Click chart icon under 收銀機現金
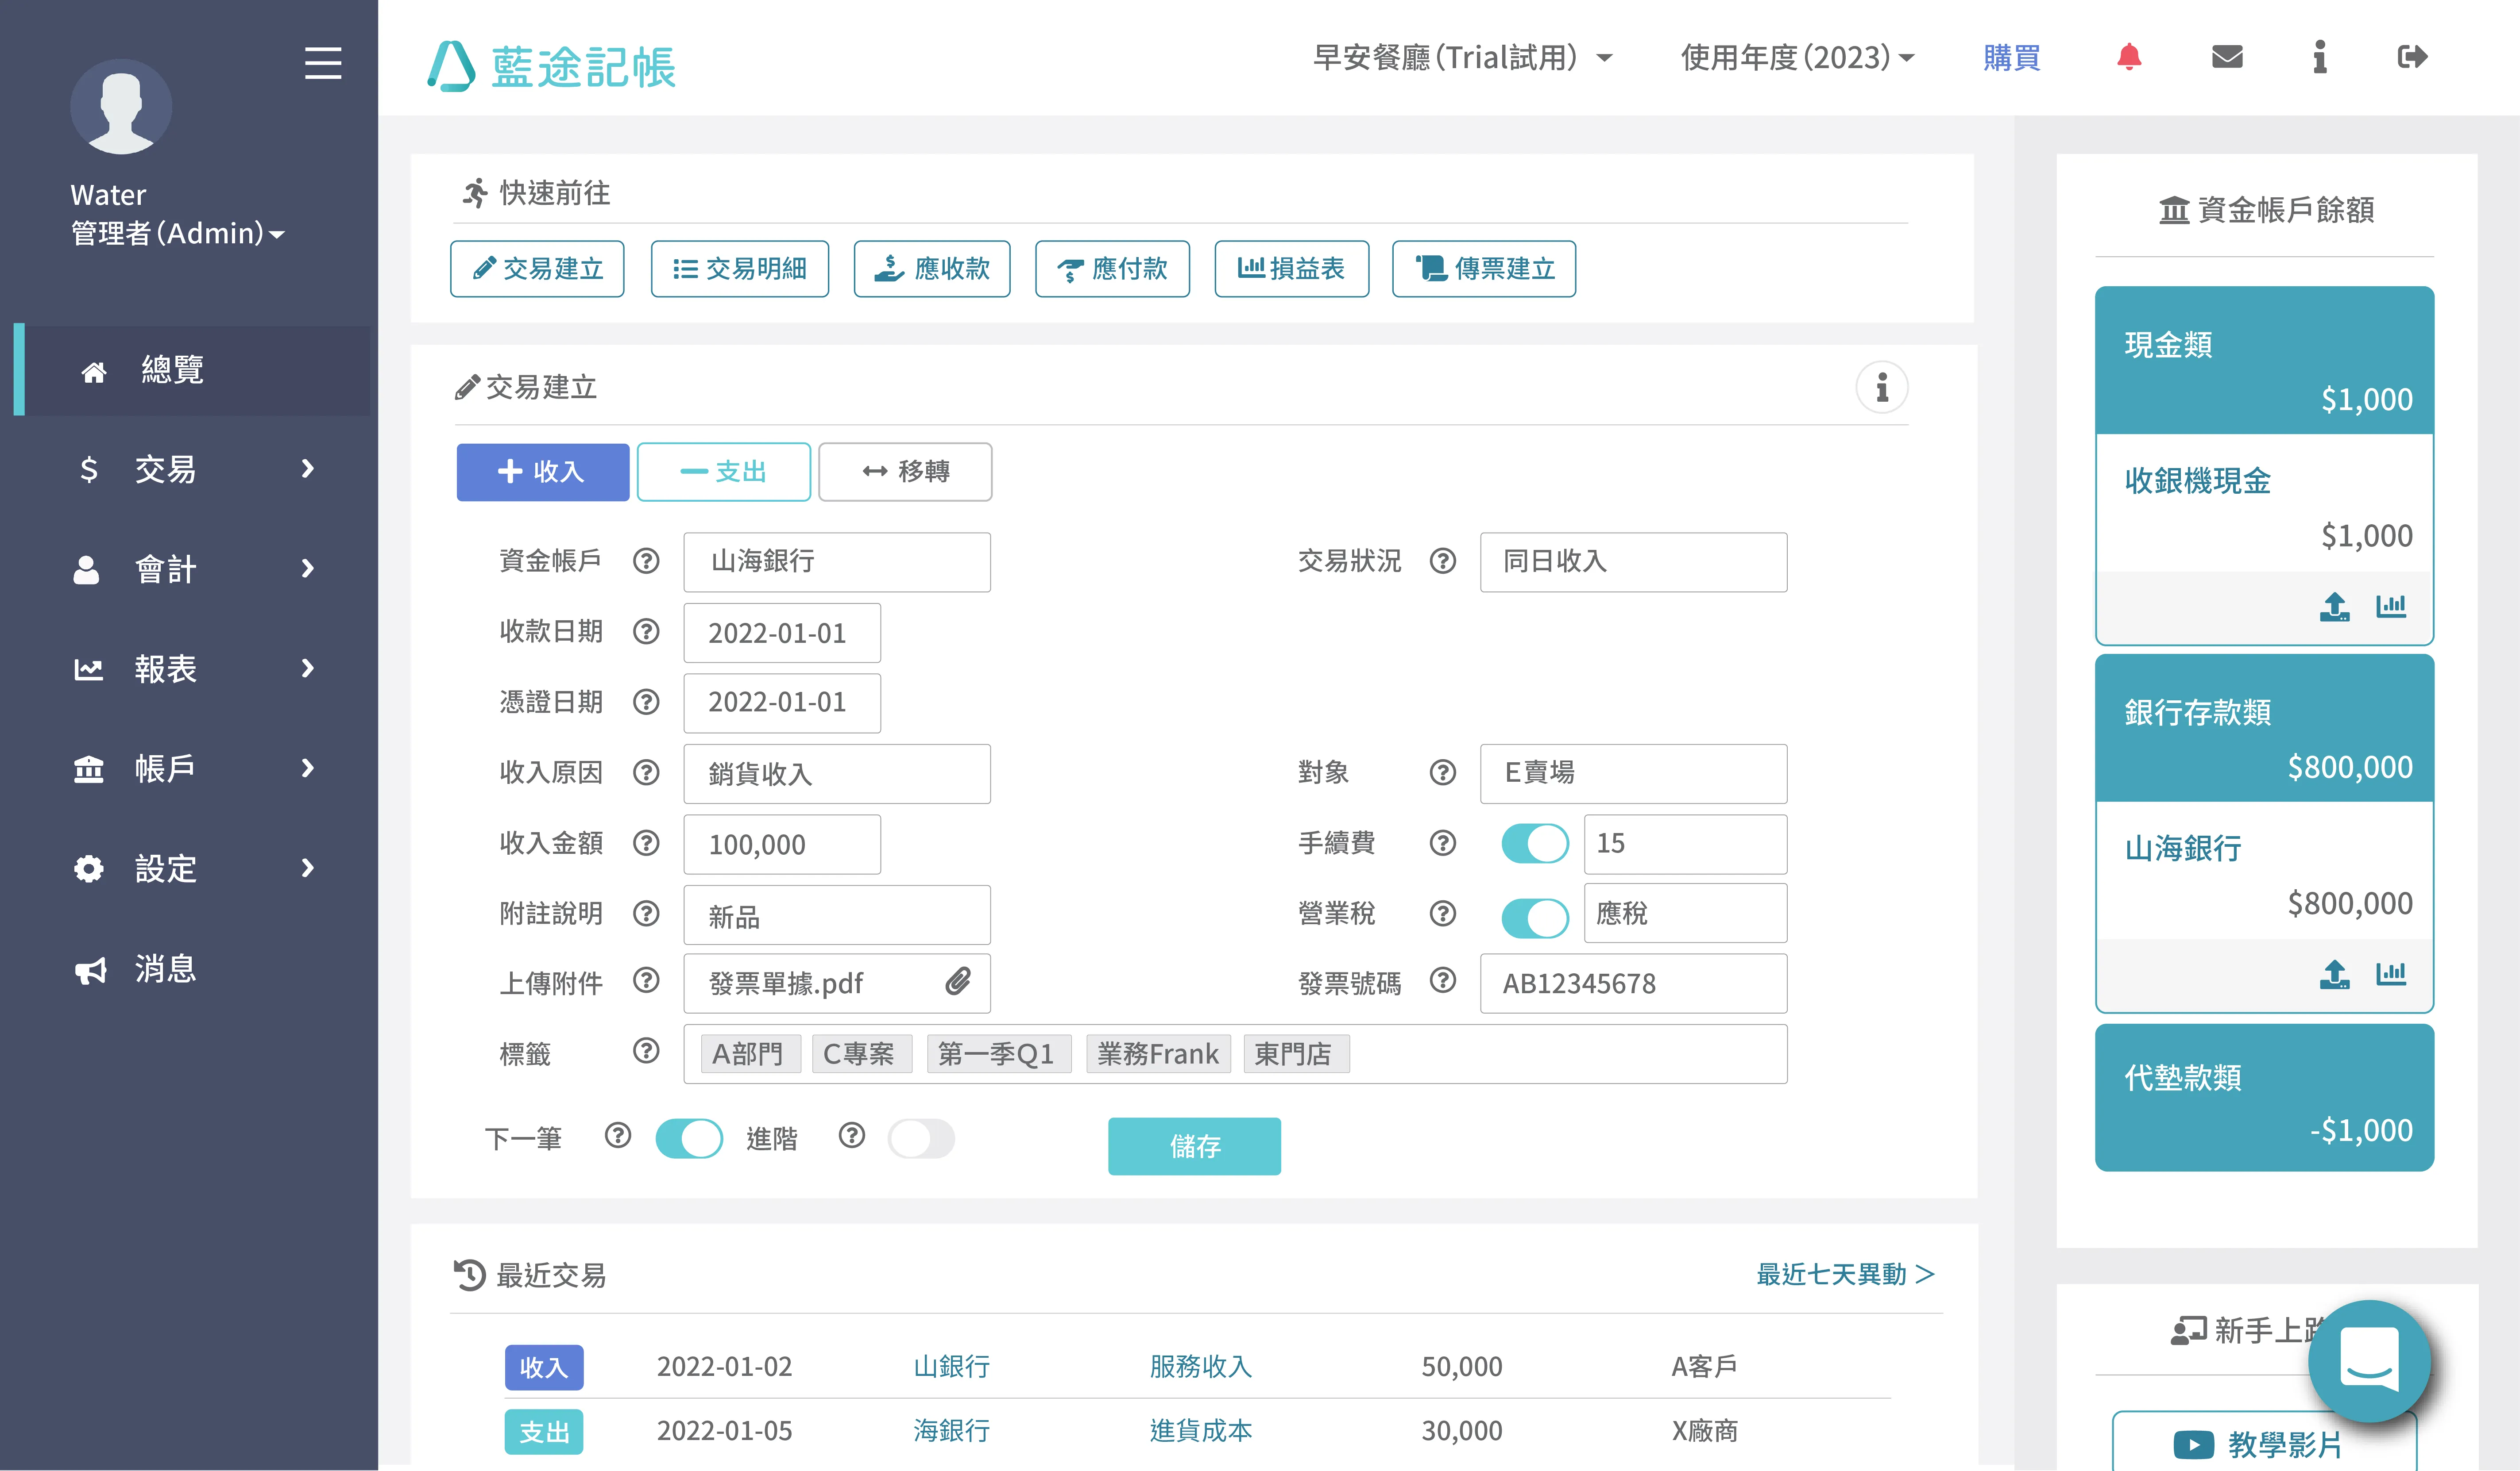Viewport: 2520px width, 1471px height. 2391,606
